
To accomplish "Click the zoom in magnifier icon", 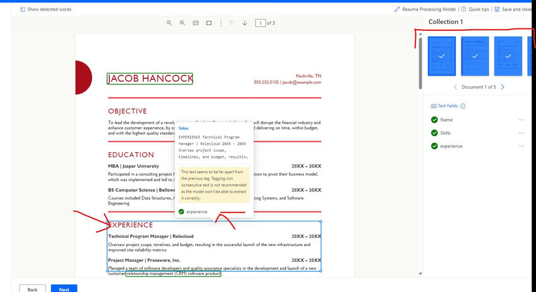I will pos(182,23).
